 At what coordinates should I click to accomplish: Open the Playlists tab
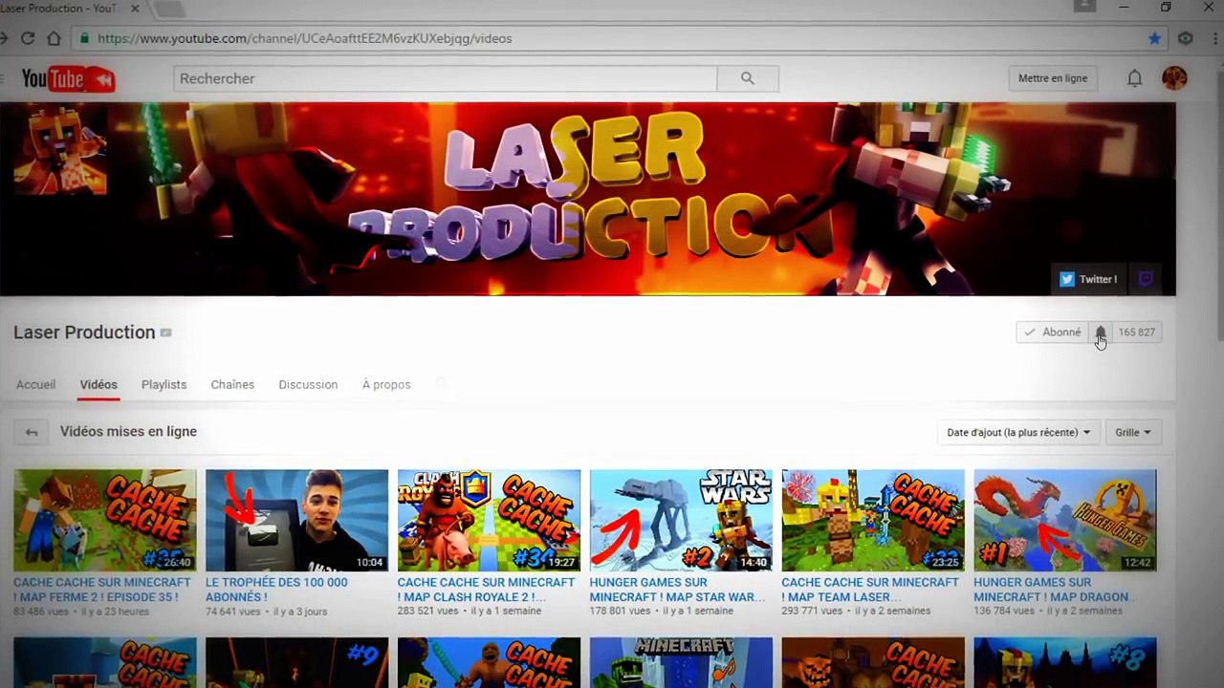tap(164, 384)
